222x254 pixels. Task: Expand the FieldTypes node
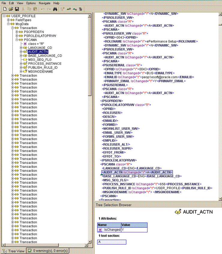coord(8,20)
